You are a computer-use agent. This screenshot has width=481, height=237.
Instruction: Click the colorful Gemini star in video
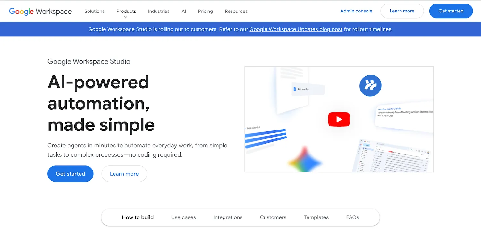(x=304, y=161)
